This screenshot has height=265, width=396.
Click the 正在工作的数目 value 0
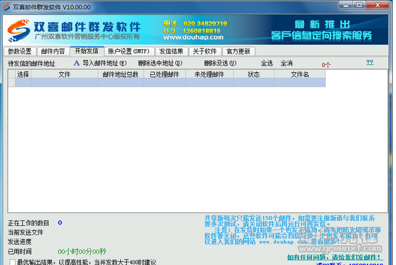coord(60,222)
